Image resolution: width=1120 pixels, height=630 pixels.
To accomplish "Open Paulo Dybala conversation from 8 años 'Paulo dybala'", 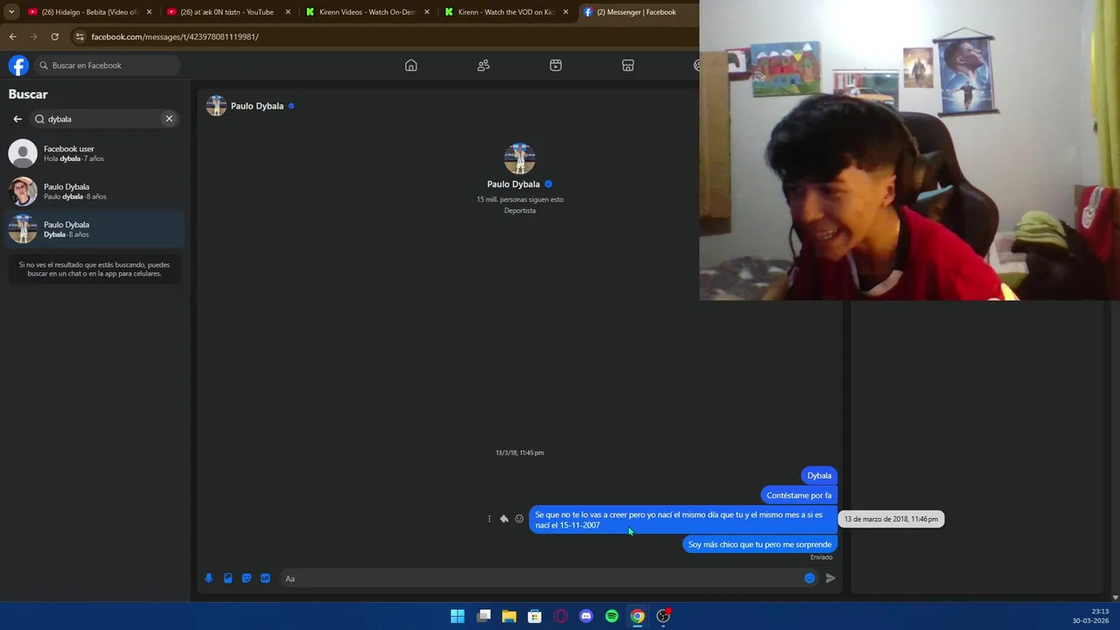I will 94,191.
